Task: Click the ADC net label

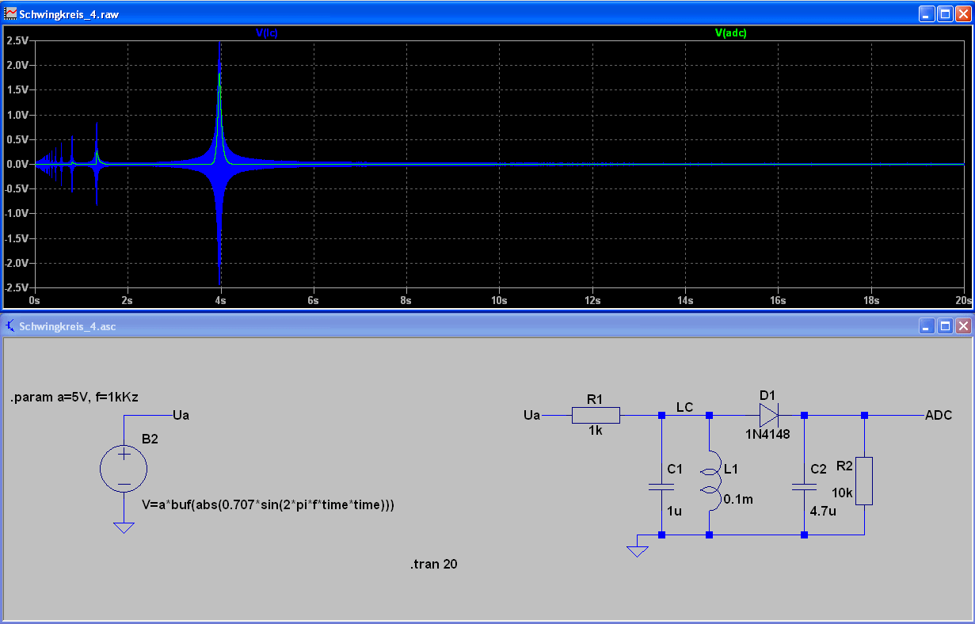Action: [939, 415]
